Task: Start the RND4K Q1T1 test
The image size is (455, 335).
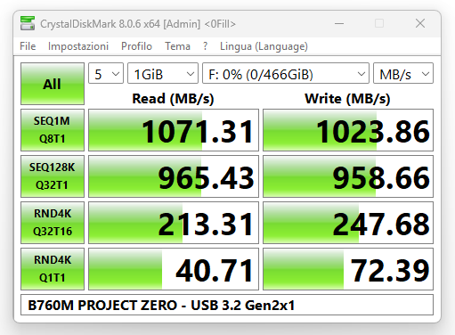Action: tap(53, 269)
